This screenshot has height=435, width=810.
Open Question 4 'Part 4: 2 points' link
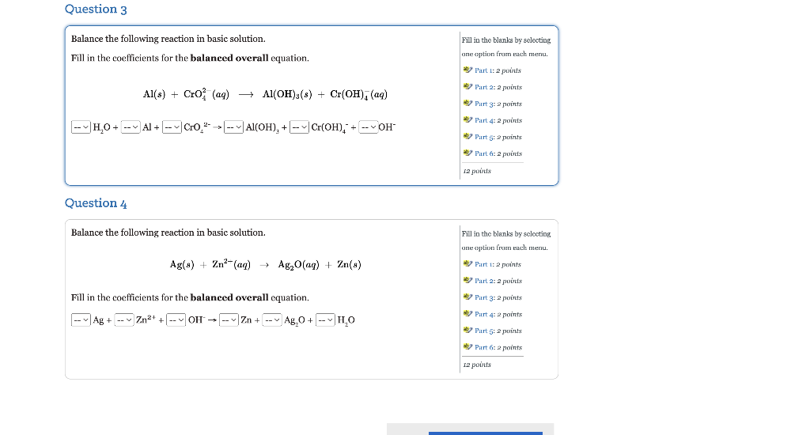[x=498, y=313]
